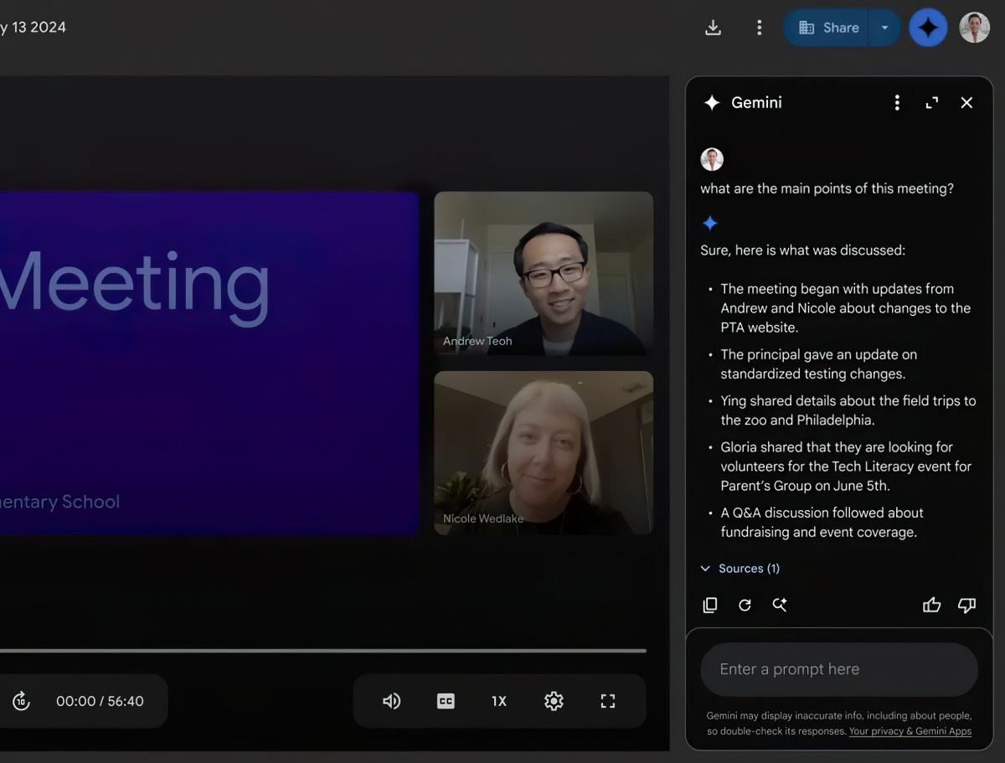Enter fullscreen video mode
1005x763 pixels.
tap(608, 701)
